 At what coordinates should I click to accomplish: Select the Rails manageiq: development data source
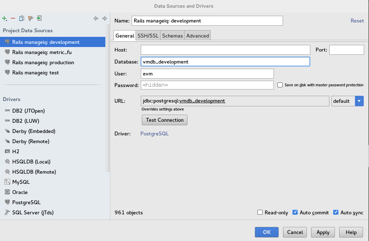pos(53,42)
